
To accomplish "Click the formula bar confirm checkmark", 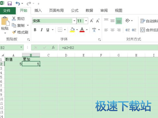I will tap(45, 47).
